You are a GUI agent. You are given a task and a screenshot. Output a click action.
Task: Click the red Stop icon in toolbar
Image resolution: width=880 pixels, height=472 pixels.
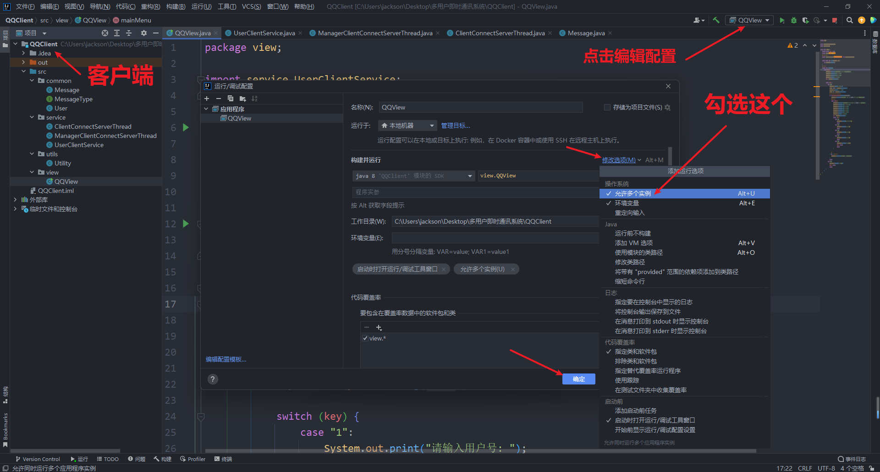point(835,20)
